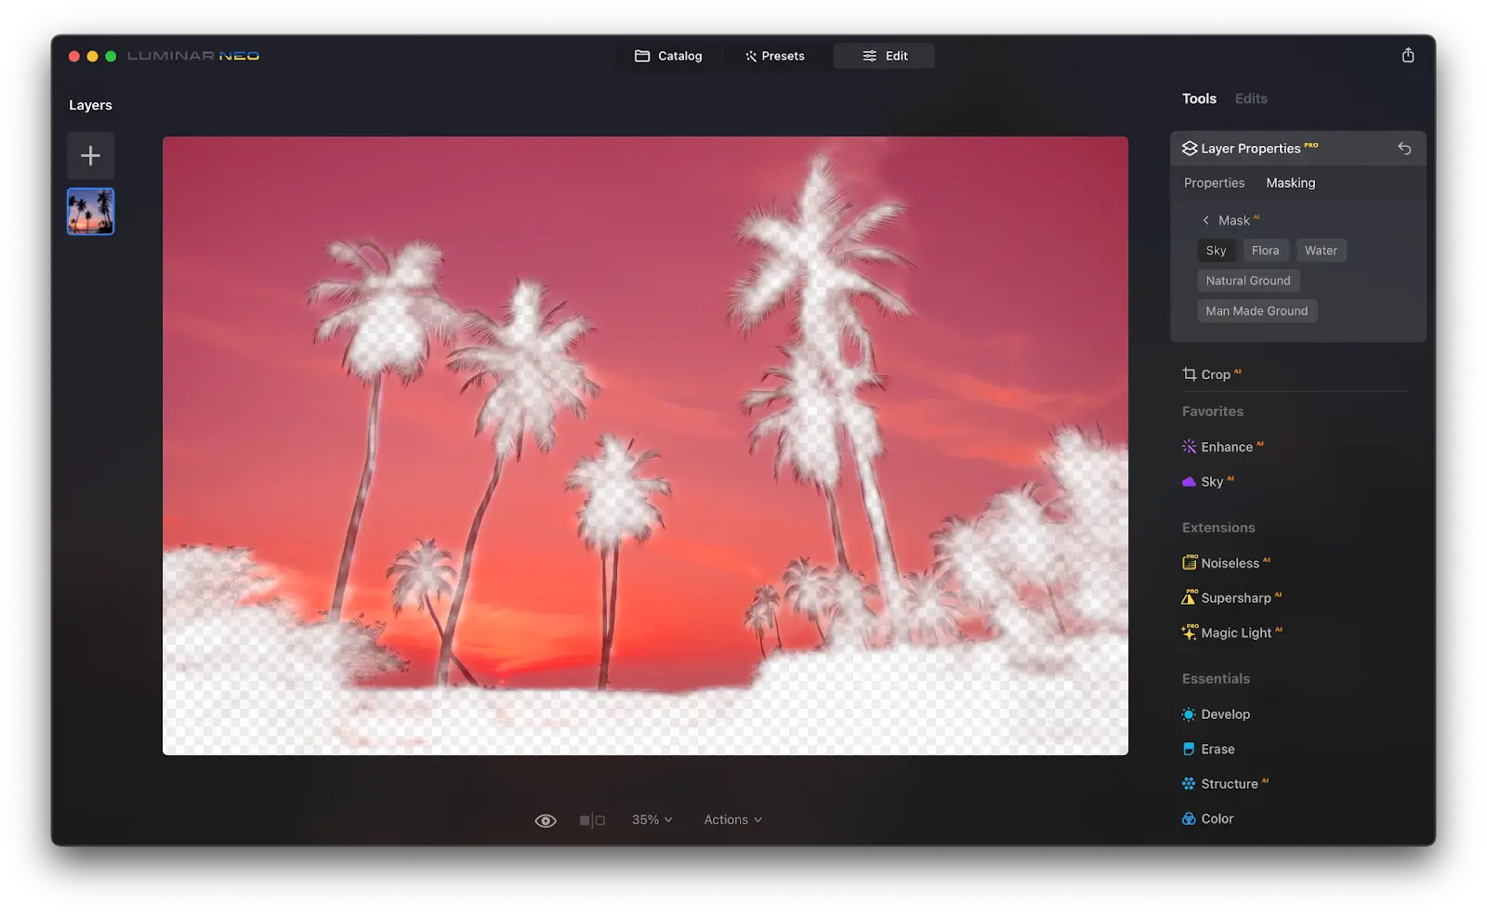Open the Catalog tab
This screenshot has width=1487, height=914.
point(668,56)
